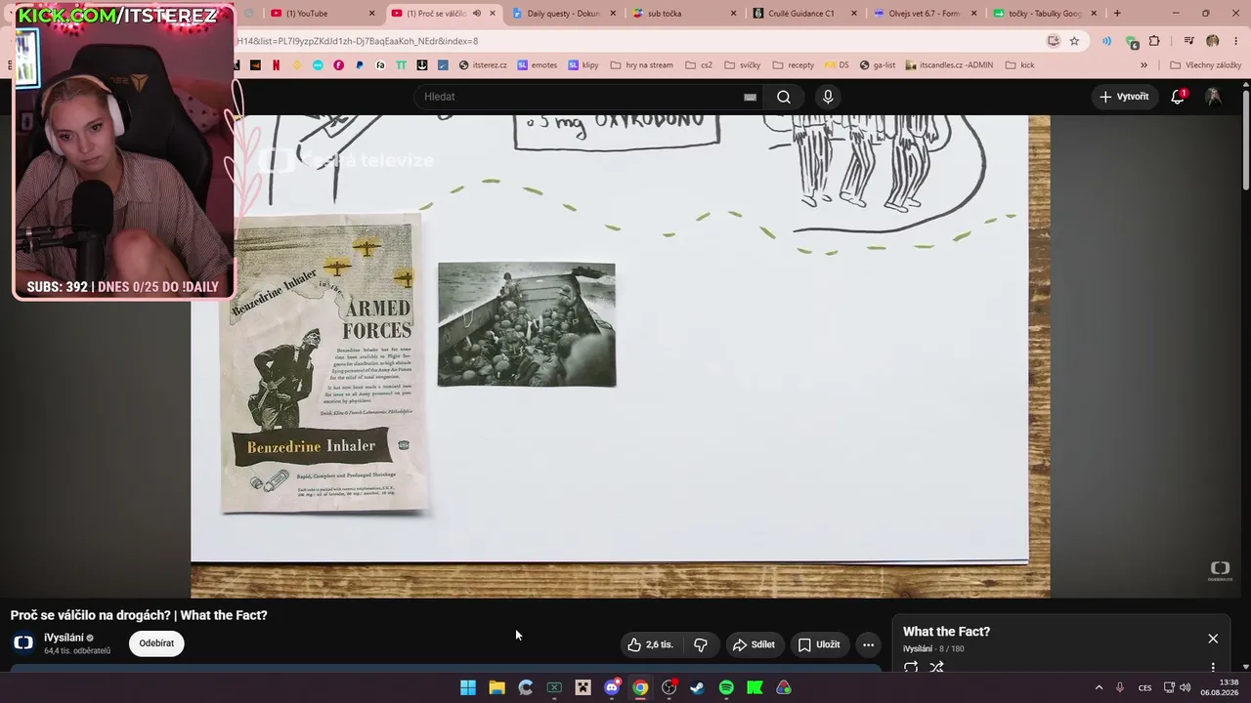The height and width of the screenshot is (703, 1251).
Task: Open the itscandles.cz -ADMIN bookmark
Action: 949,65
